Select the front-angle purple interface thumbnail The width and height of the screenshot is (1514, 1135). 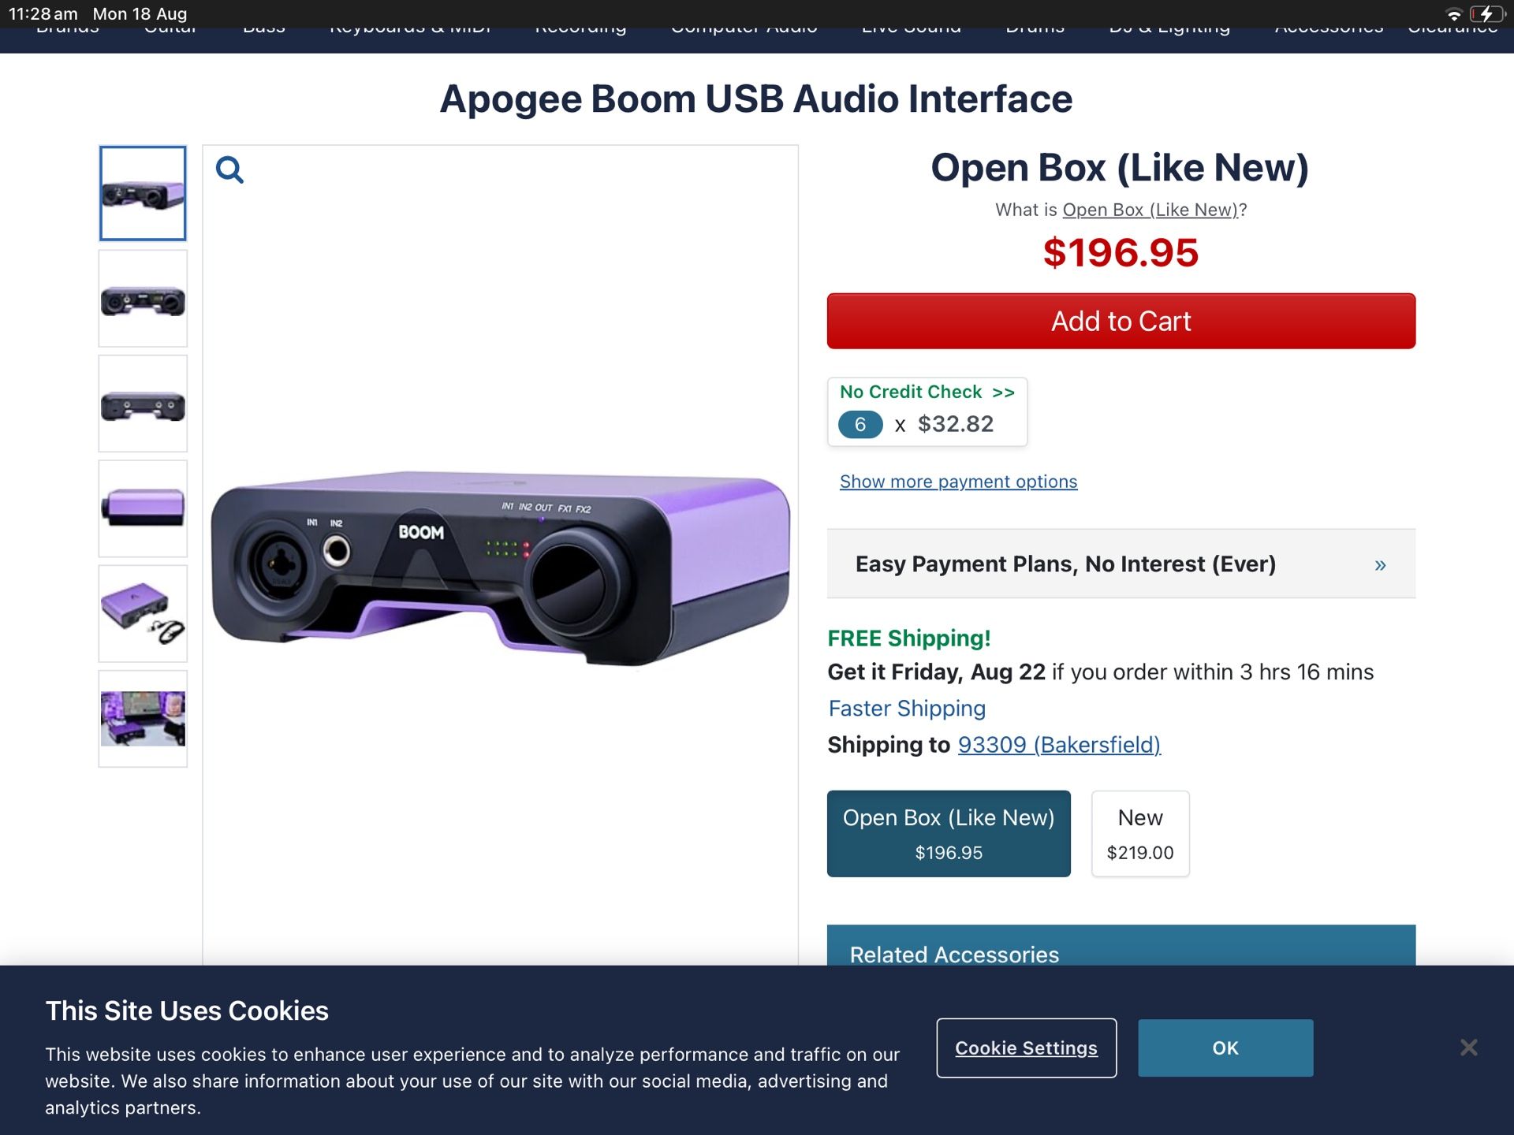(x=143, y=193)
